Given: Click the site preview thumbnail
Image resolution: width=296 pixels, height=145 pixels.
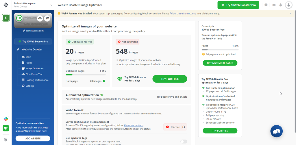Looking at the screenshot, I should pos(33,21).
